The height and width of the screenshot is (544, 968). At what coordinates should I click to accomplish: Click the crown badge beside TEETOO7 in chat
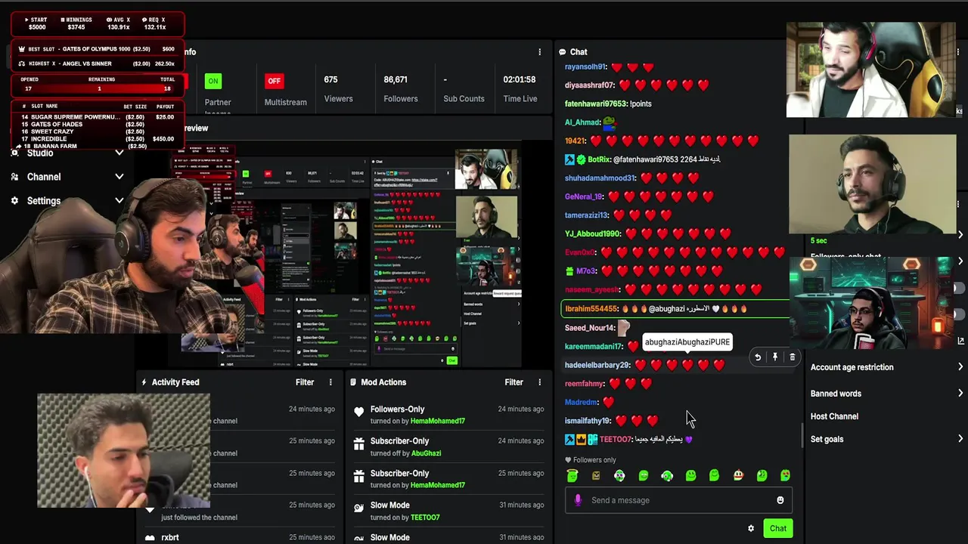click(x=582, y=440)
